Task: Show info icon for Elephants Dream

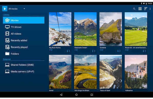Action: 93,51
